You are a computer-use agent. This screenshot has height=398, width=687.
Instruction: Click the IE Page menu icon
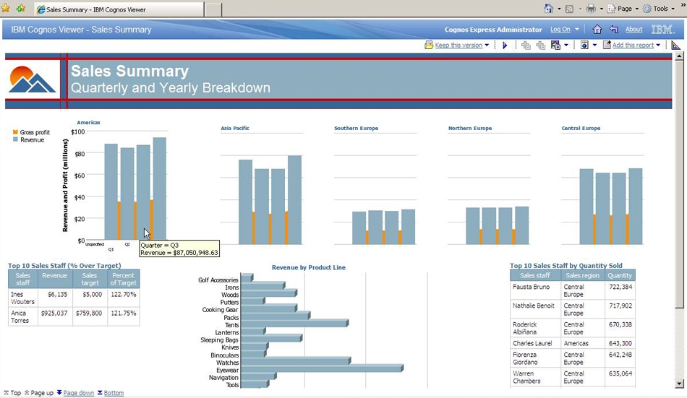tap(612, 9)
